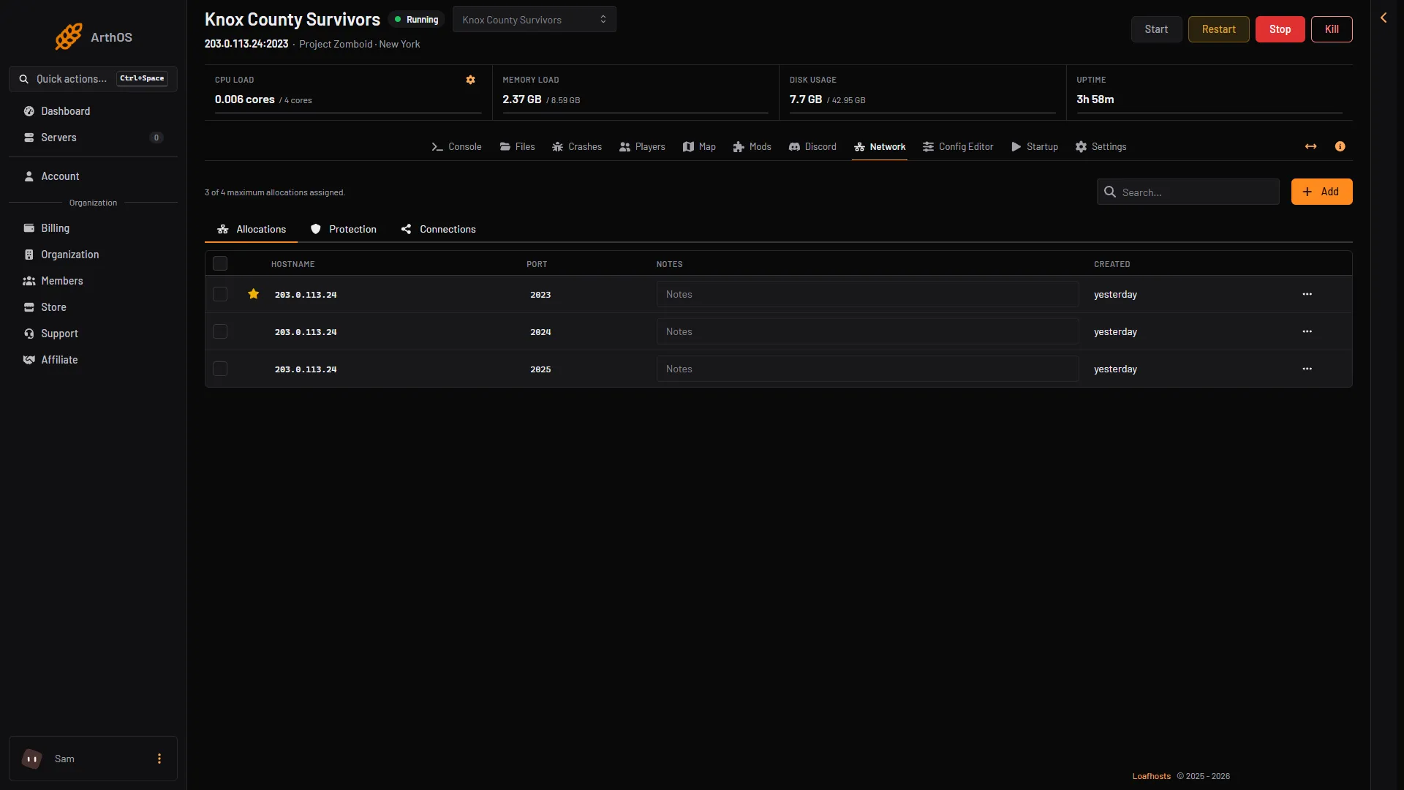Open options menu for port 2025 row

tap(1307, 369)
